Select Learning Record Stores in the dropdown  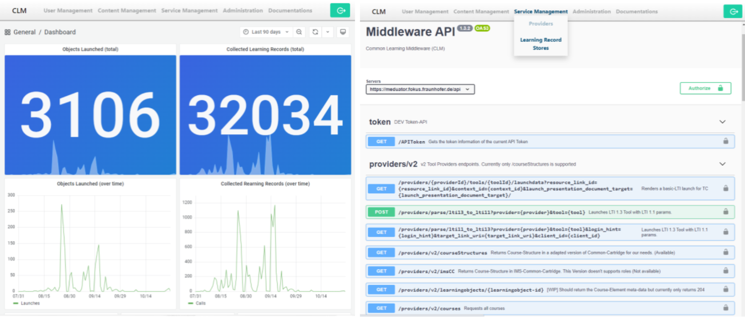click(541, 44)
